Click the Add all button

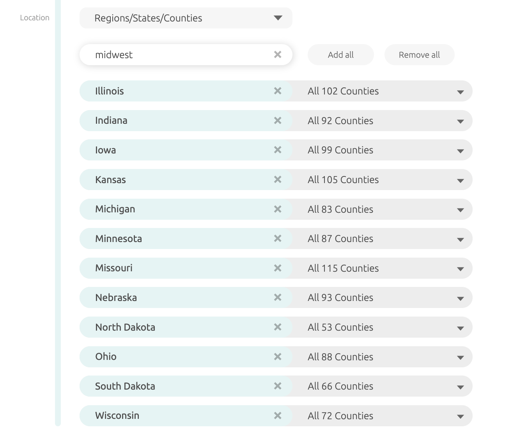coord(341,55)
